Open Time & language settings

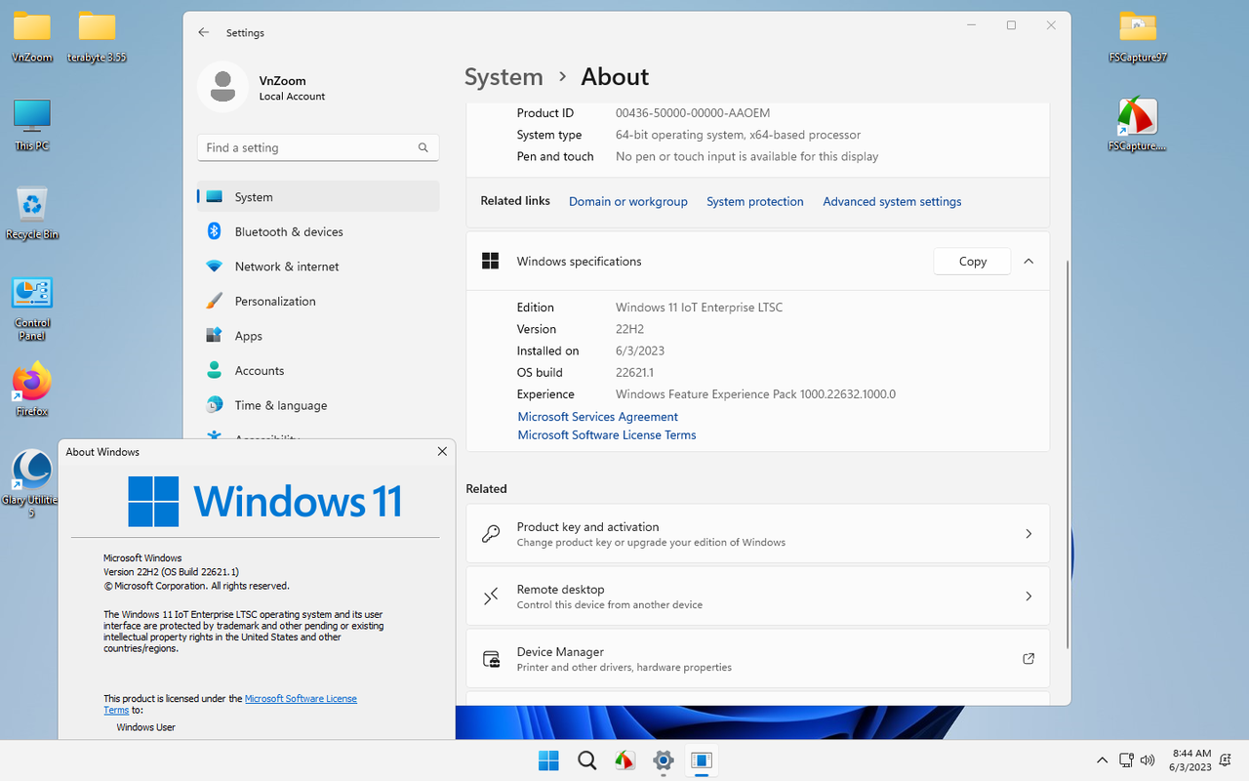click(318, 405)
